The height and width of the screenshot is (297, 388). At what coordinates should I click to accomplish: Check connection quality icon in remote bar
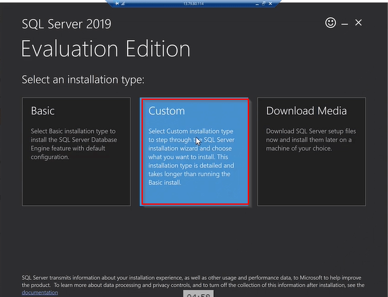point(123,3)
